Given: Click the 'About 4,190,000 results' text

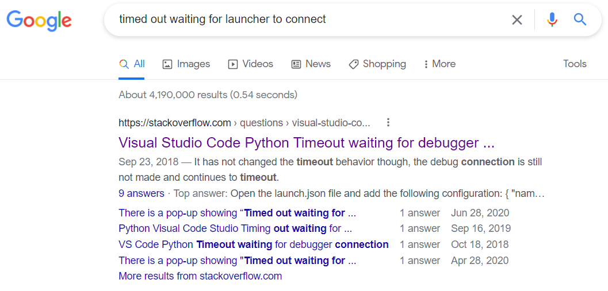Looking at the screenshot, I should (208, 95).
